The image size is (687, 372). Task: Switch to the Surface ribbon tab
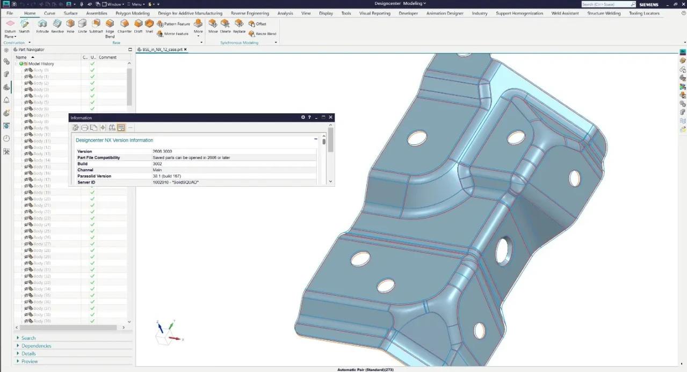click(70, 13)
